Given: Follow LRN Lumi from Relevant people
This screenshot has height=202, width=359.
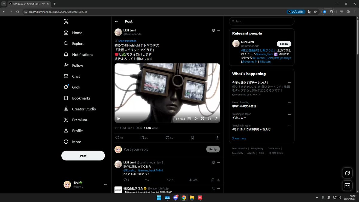Looking at the screenshot, I should pos(284,43).
